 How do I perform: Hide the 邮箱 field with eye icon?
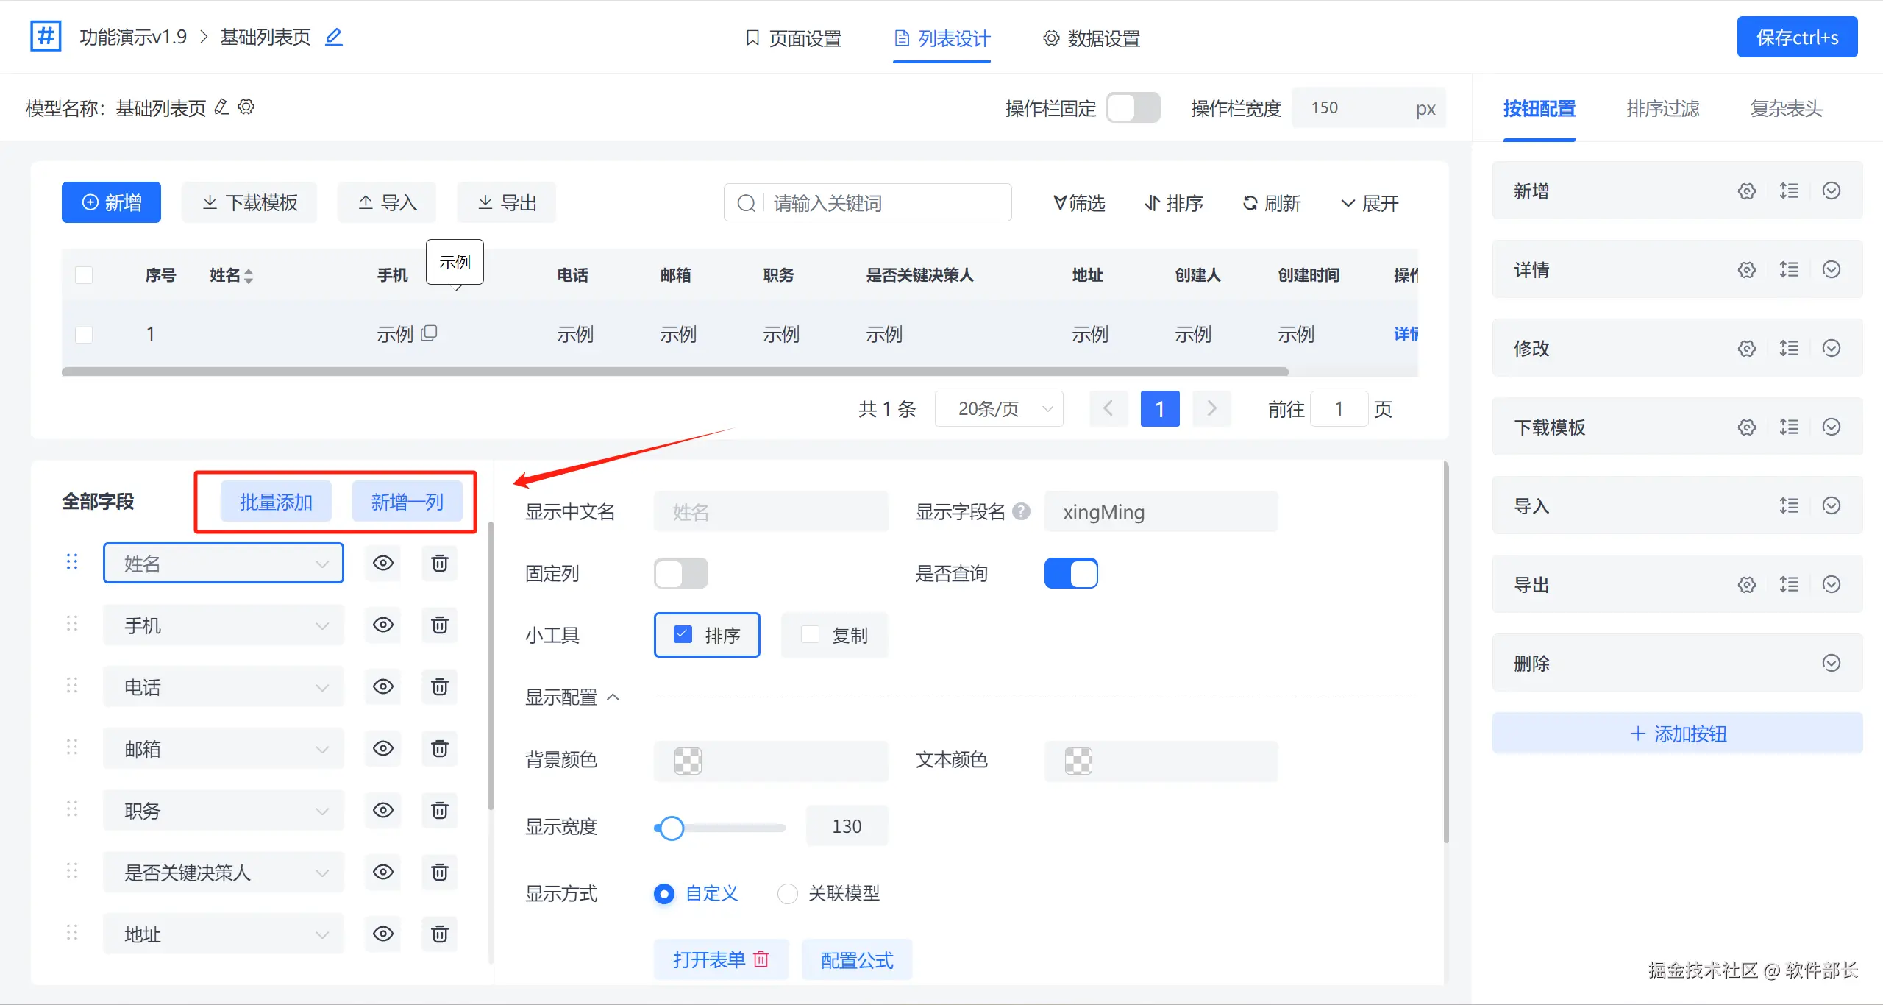pyautogui.click(x=382, y=749)
